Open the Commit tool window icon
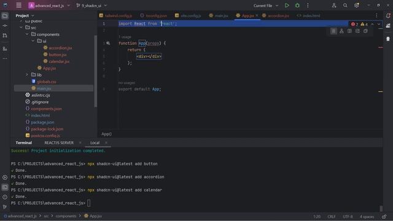393x221 pixels. point(5,26)
